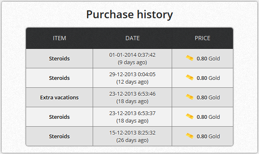The image size is (259, 154).
Task: Click 0.80 Gold price in last row
Action: [x=208, y=137]
